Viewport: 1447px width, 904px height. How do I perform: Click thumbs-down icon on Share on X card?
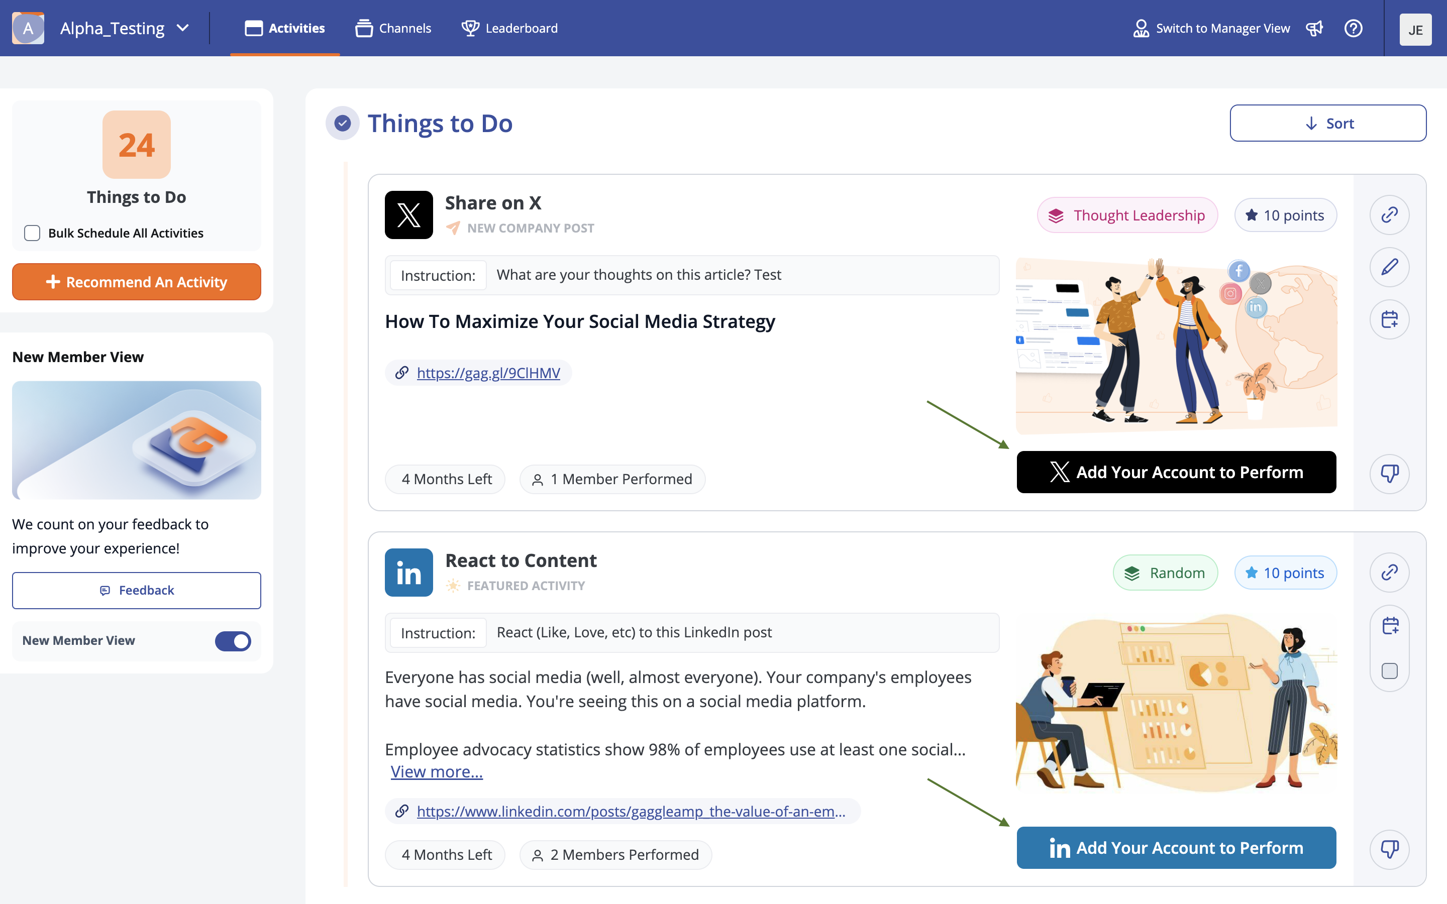1389,474
